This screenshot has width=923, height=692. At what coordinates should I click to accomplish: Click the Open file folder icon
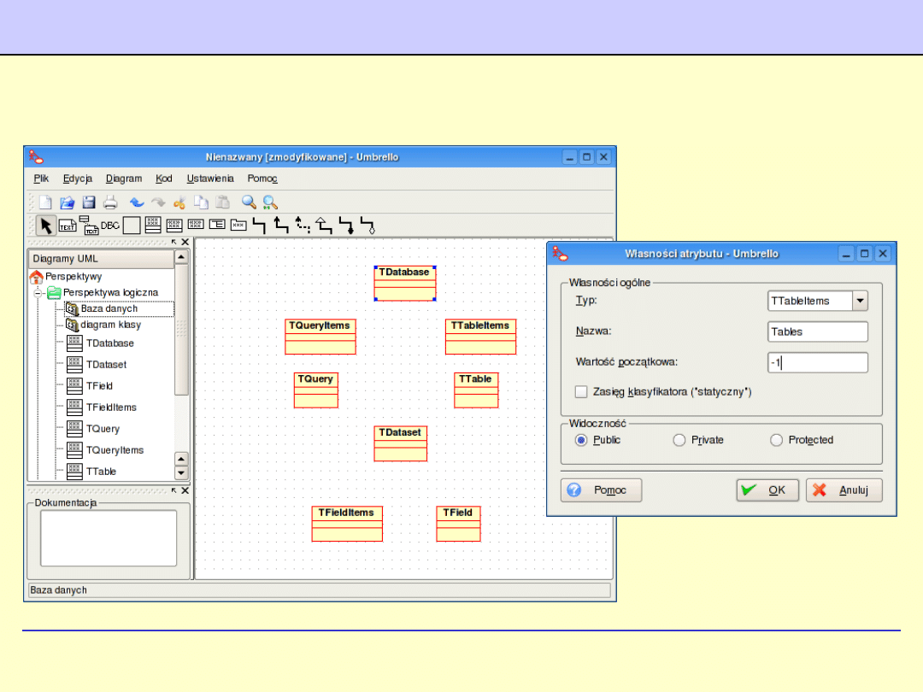pos(67,202)
